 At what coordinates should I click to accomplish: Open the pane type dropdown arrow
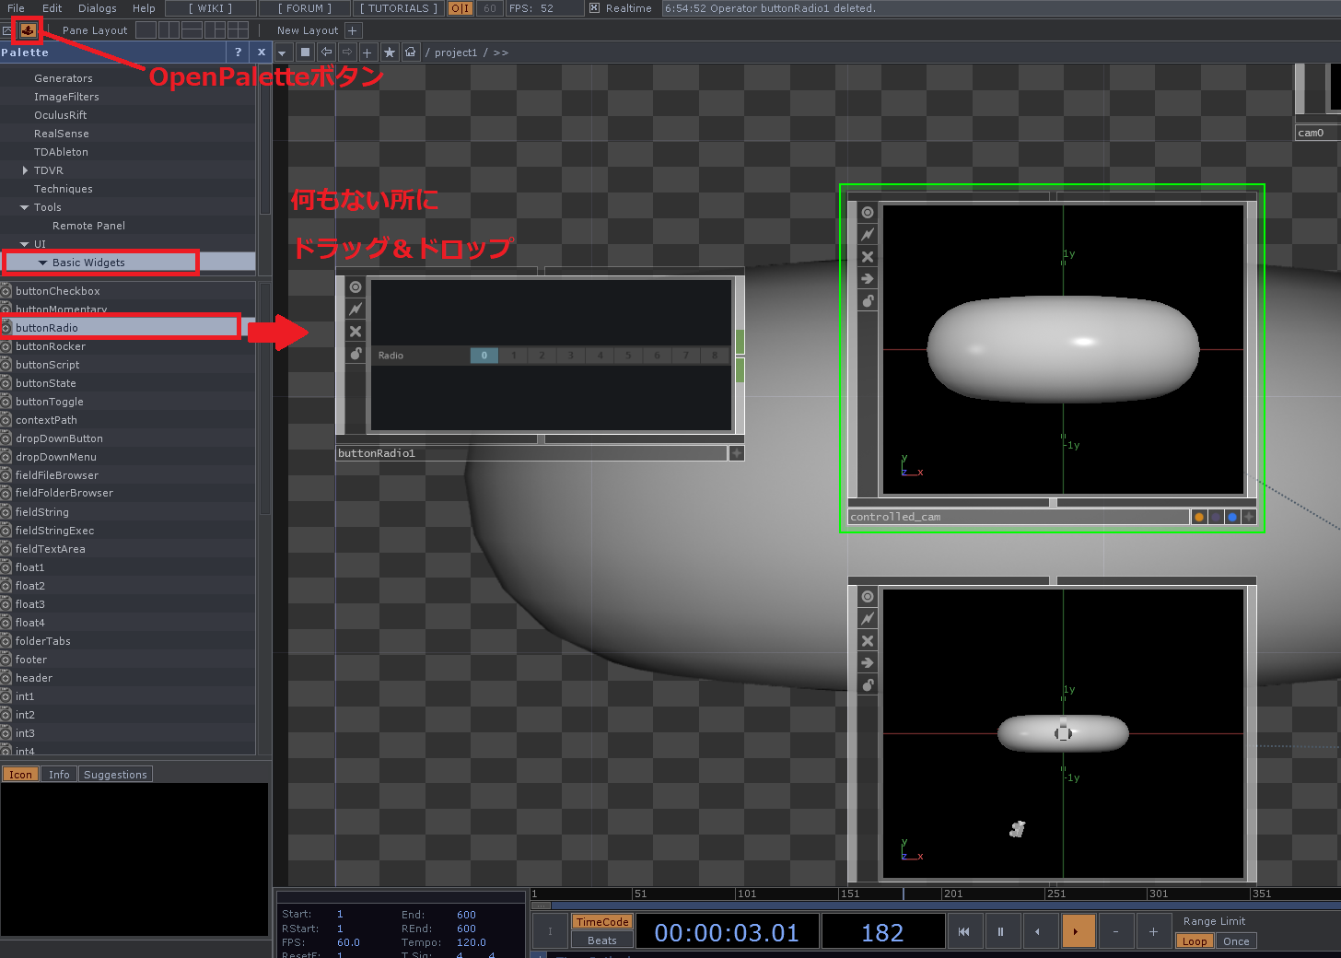[x=283, y=53]
